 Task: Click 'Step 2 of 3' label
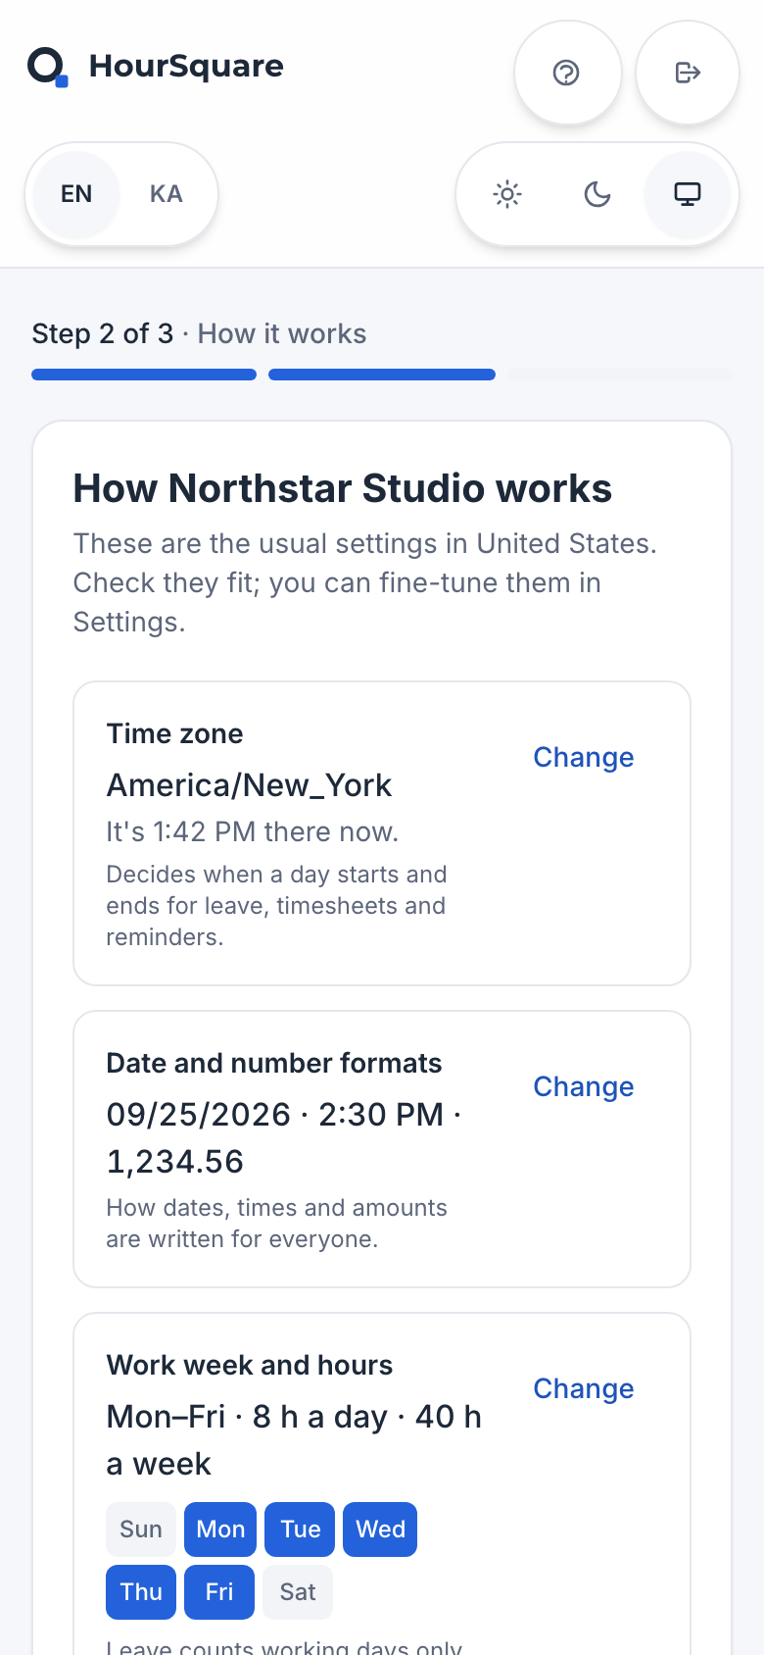(x=103, y=333)
